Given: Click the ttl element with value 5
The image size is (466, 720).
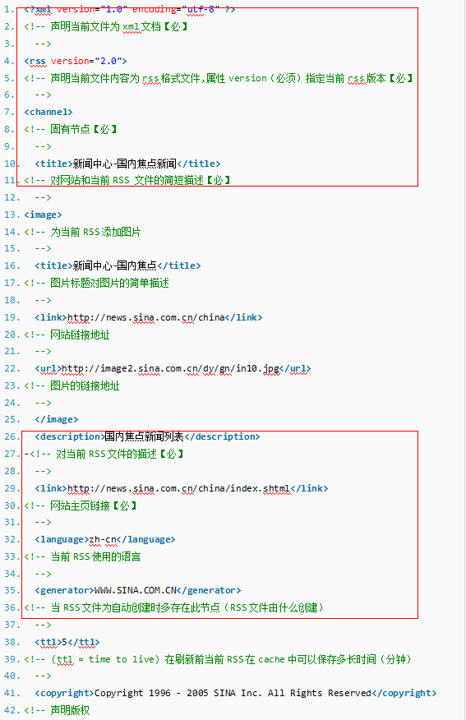Looking at the screenshot, I should click(x=67, y=642).
